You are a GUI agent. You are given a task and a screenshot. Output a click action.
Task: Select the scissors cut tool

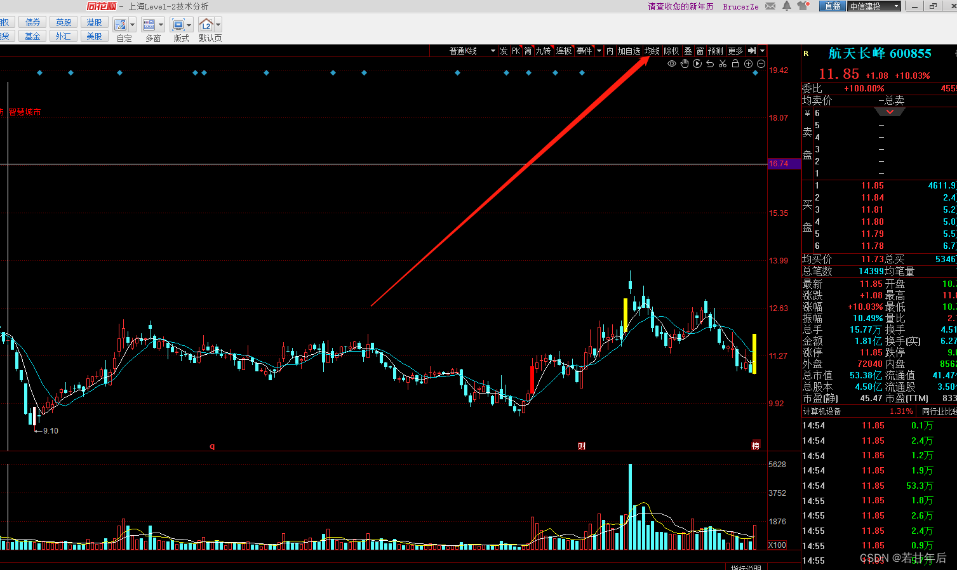click(x=723, y=64)
